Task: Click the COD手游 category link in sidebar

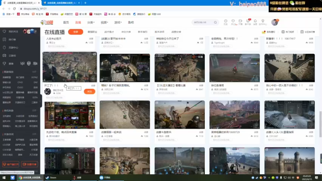Action: pos(6,150)
